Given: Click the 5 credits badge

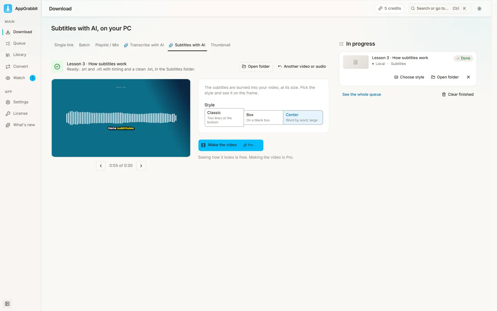Looking at the screenshot, I should [390, 9].
